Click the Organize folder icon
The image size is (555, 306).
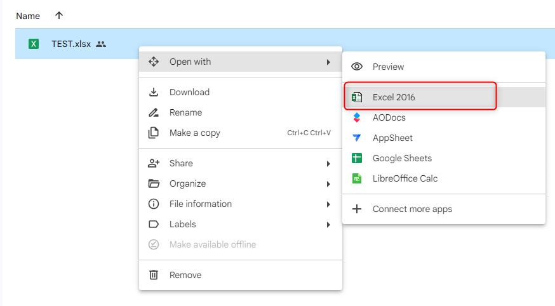coord(154,183)
